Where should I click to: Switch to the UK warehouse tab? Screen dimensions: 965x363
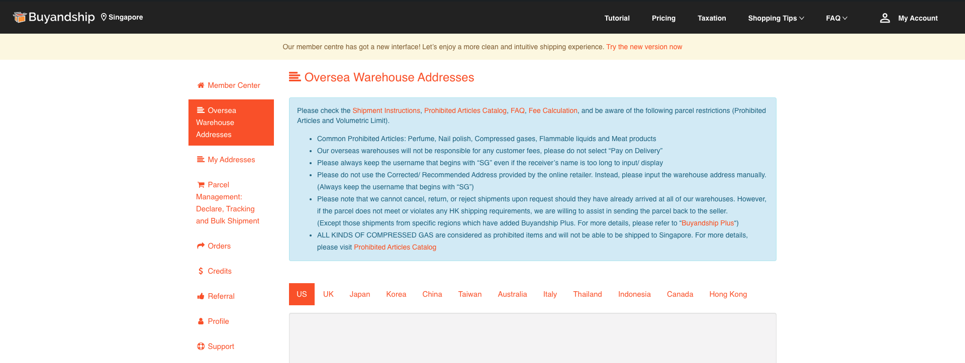tap(328, 294)
